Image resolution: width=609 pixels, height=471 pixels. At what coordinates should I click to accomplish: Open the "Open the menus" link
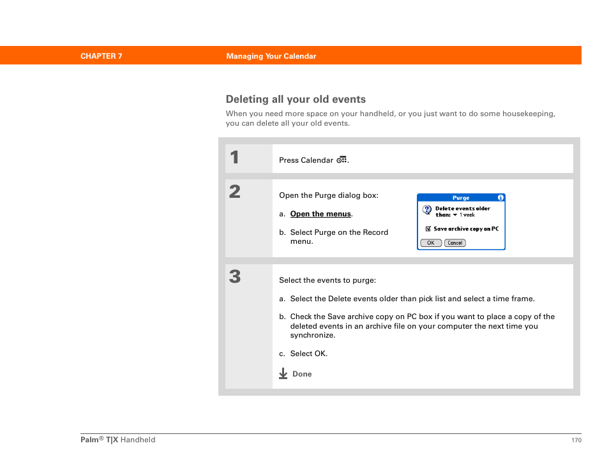(x=320, y=214)
